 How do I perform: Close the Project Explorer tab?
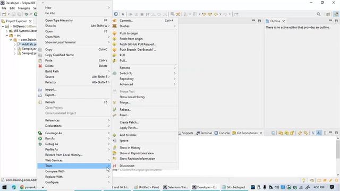30,21
